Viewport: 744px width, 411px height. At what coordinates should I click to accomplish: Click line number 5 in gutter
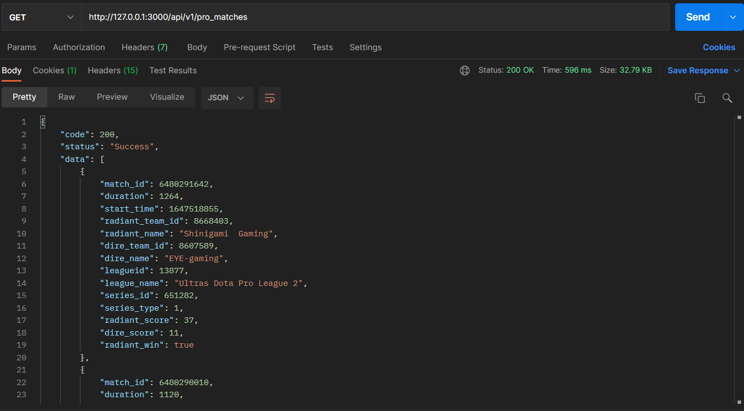point(24,171)
